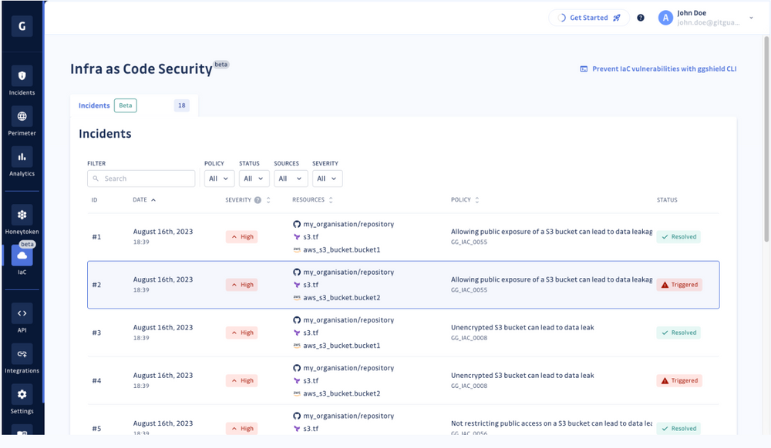The image size is (771, 448).
Task: Open the SEVERITY filter dropdown
Action: pos(327,178)
